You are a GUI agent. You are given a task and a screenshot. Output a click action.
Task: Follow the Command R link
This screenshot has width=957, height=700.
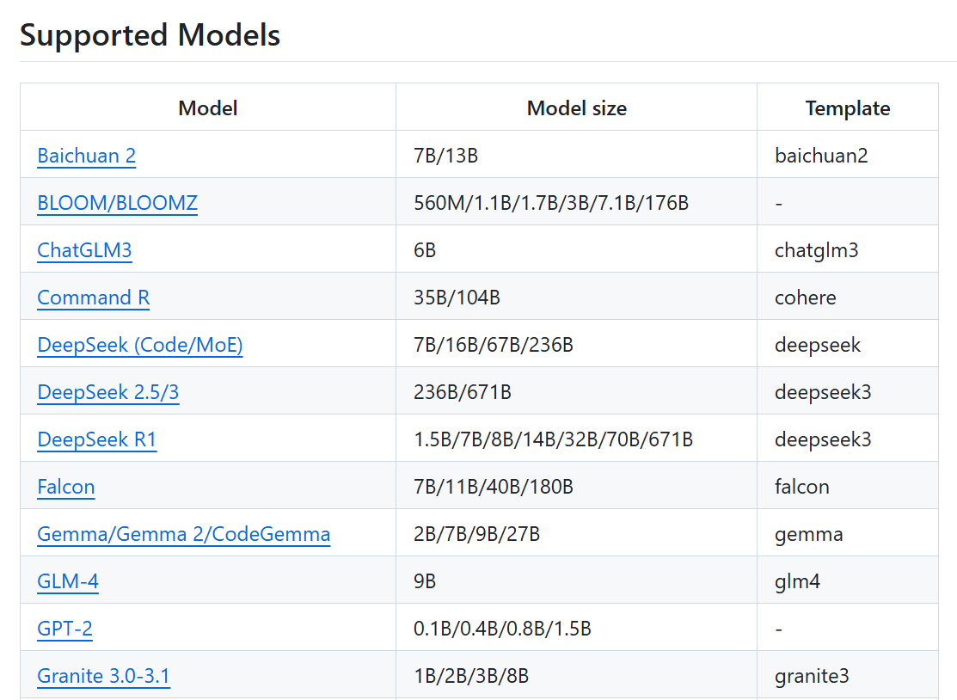(93, 298)
